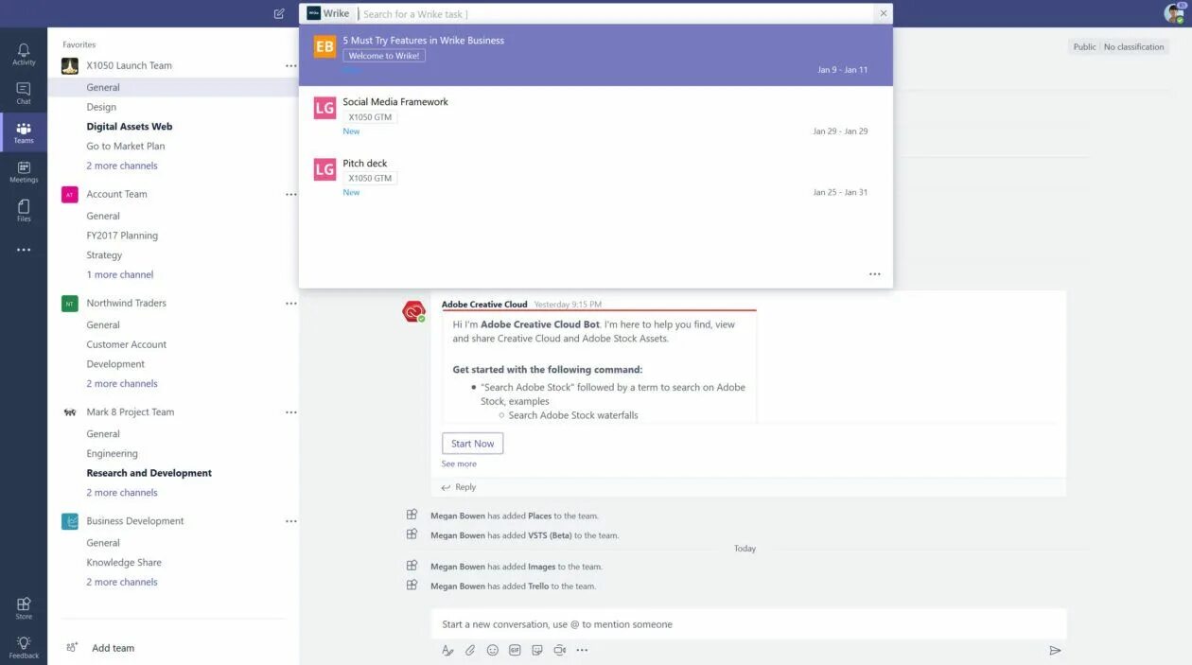This screenshot has height=665, width=1192.
Task: Open Northwind Traders more options
Action: tap(290, 304)
